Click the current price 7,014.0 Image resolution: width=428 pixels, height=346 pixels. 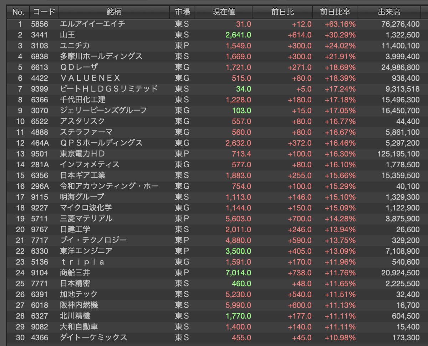(x=238, y=273)
